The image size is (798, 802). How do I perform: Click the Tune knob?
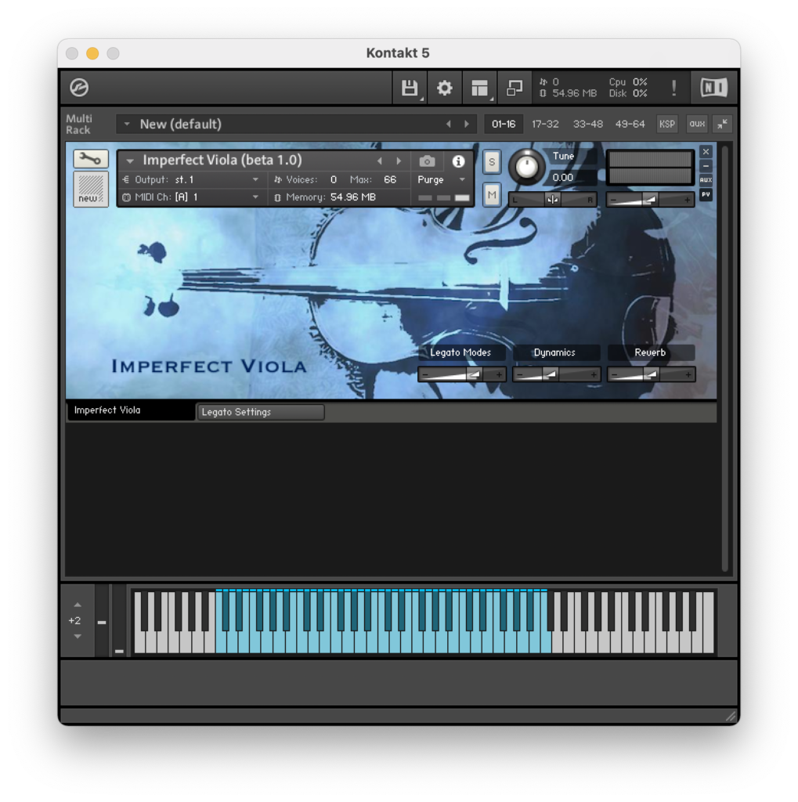(526, 167)
